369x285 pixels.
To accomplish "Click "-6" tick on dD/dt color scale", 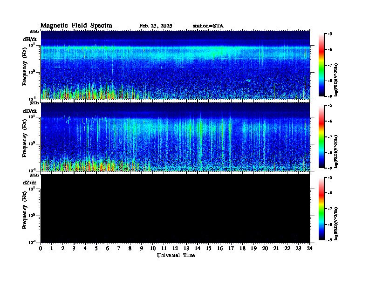I will (x=330, y=122).
